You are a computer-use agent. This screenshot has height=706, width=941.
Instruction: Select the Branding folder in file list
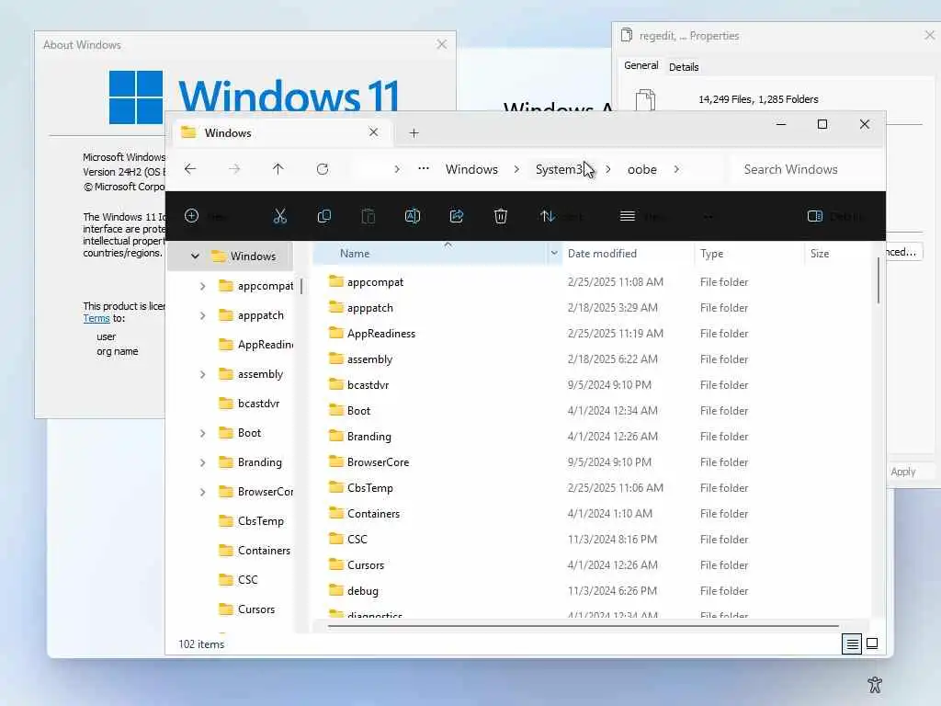pos(368,437)
